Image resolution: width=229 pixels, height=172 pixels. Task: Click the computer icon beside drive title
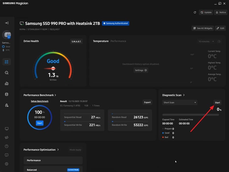click(x=22, y=23)
